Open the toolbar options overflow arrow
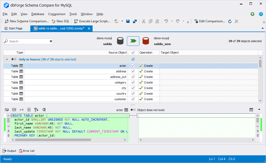Screen dimensions: 266x163 pyautogui.click(x=188, y=22)
